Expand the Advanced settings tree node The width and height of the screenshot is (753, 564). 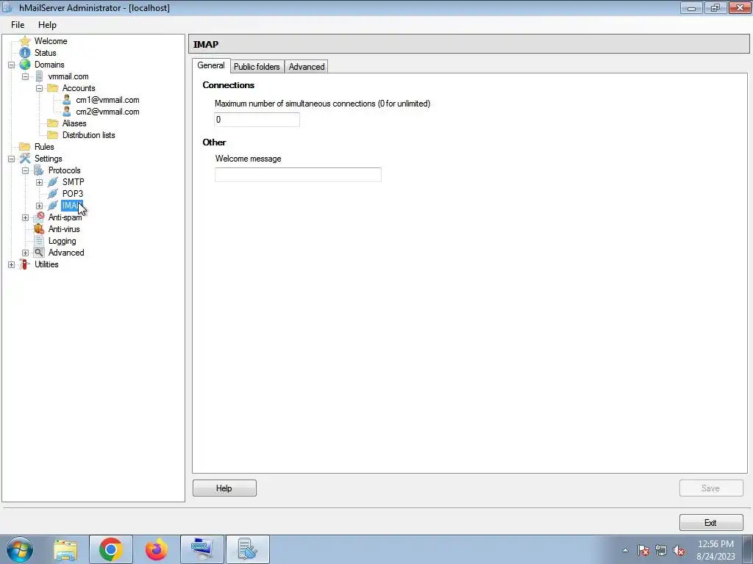click(25, 253)
